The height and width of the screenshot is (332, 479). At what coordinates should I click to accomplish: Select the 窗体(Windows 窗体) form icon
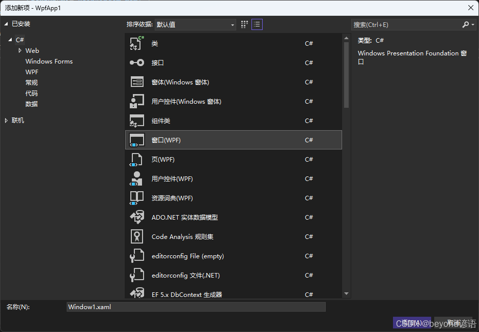coord(136,82)
